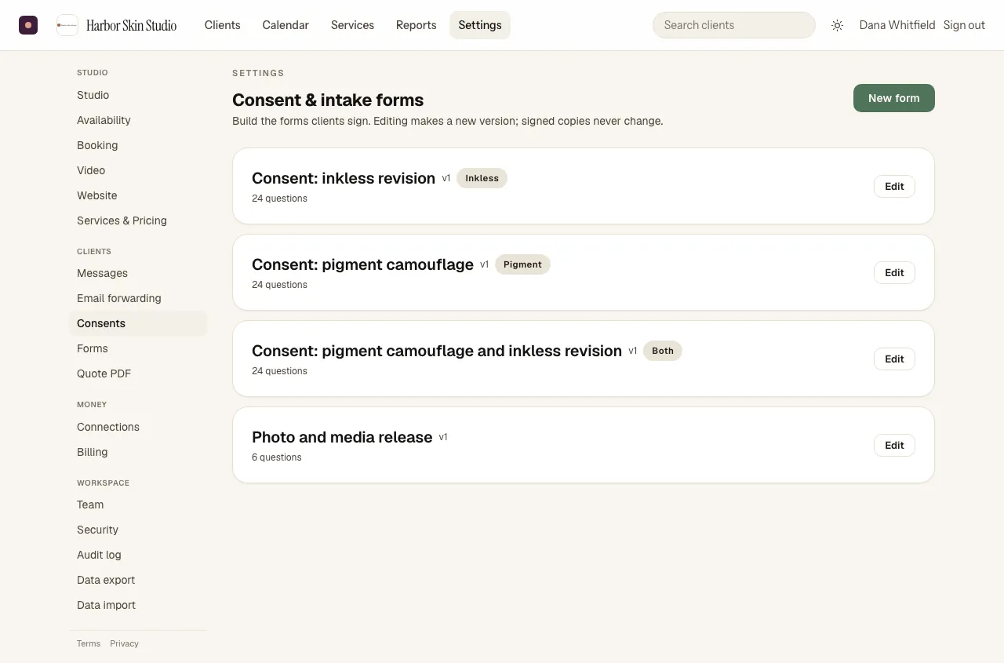Click the Inkless tag badge
This screenshot has height=663, width=1004.
tap(482, 178)
